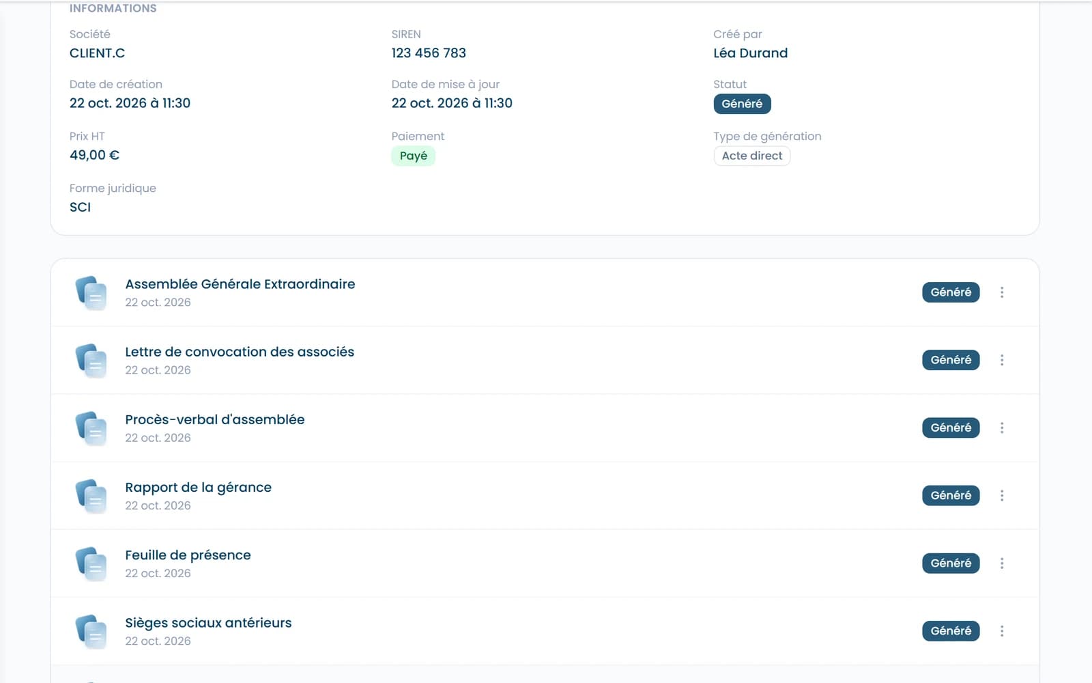Select the SIREN number 123 456 783

tap(429, 53)
